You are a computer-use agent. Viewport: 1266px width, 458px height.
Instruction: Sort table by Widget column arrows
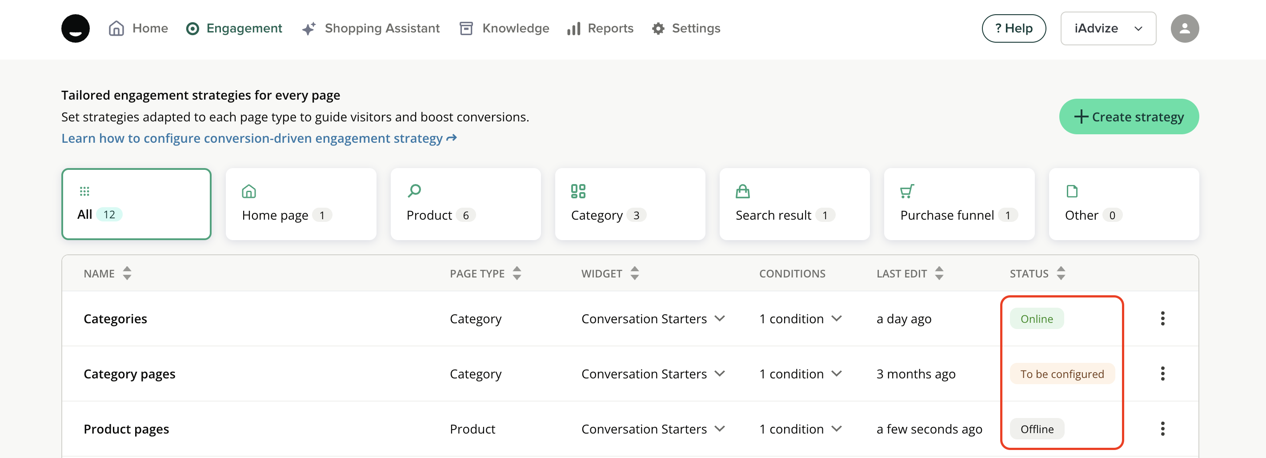(634, 273)
